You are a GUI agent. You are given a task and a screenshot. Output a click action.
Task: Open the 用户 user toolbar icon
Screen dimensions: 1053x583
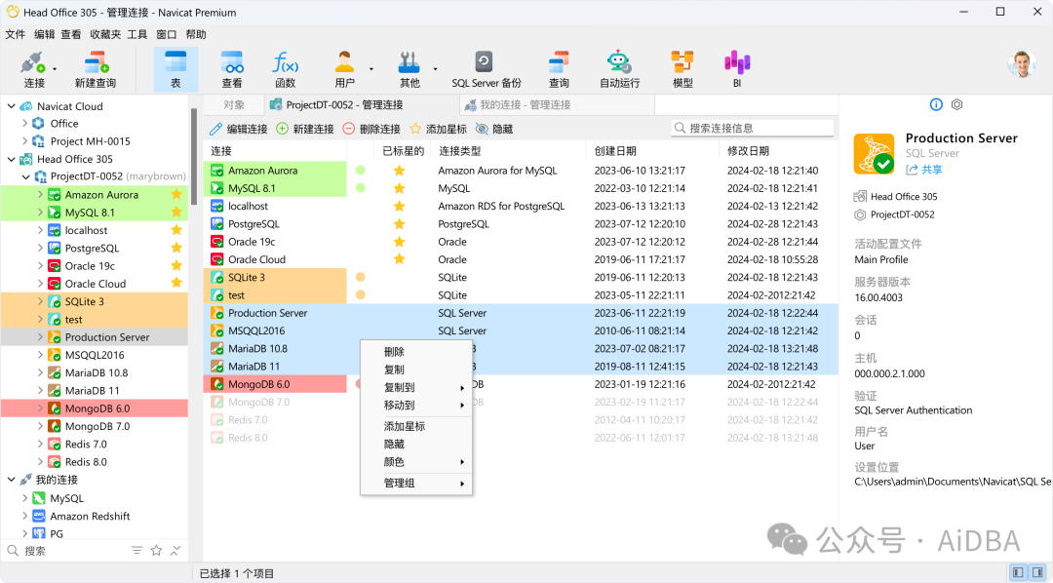pyautogui.click(x=344, y=61)
